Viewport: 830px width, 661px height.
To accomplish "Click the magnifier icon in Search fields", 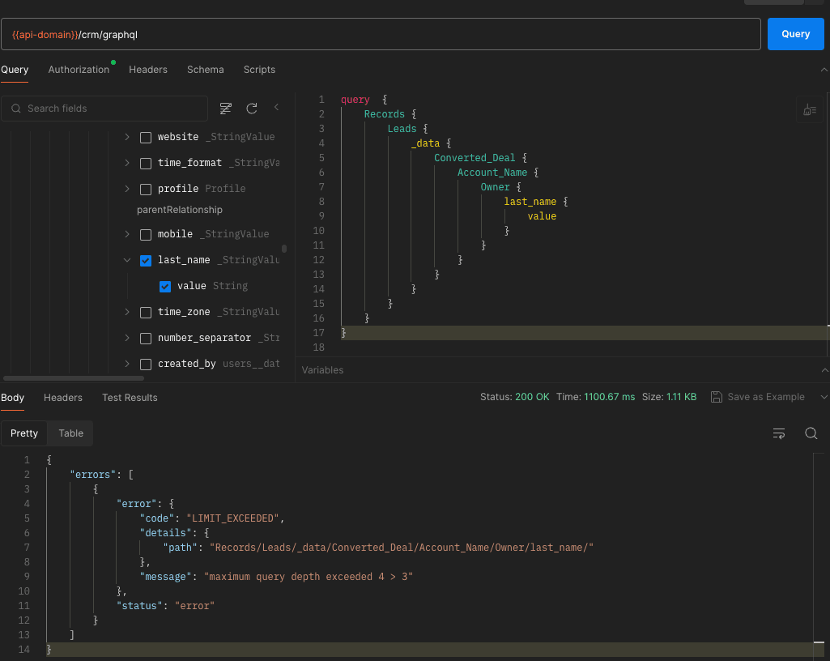I will point(16,109).
